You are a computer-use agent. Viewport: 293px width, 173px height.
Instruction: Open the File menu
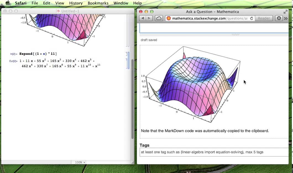tap(35, 3)
